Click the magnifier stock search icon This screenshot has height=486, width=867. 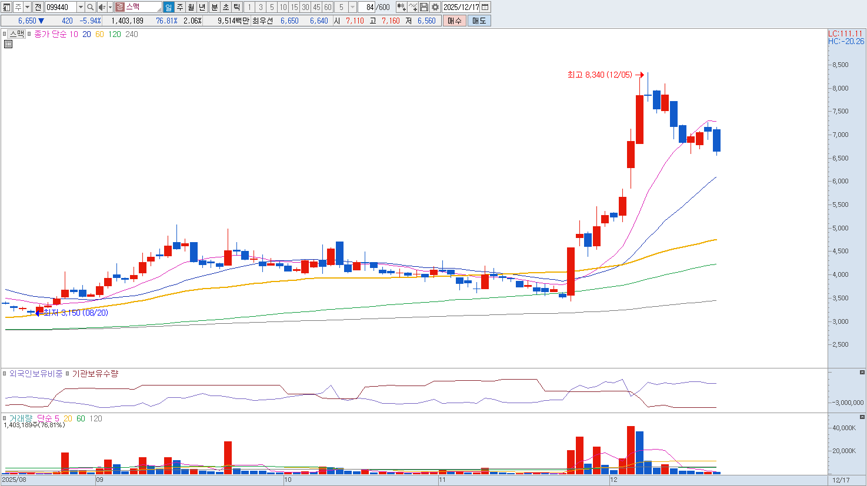90,7
